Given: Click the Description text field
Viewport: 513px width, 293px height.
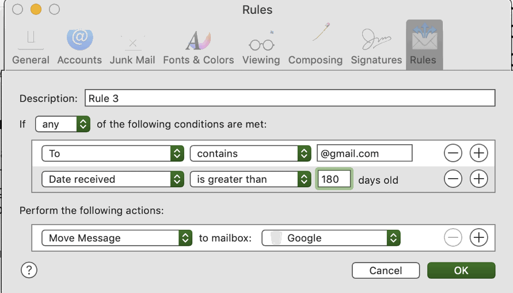Looking at the screenshot, I should (x=290, y=98).
